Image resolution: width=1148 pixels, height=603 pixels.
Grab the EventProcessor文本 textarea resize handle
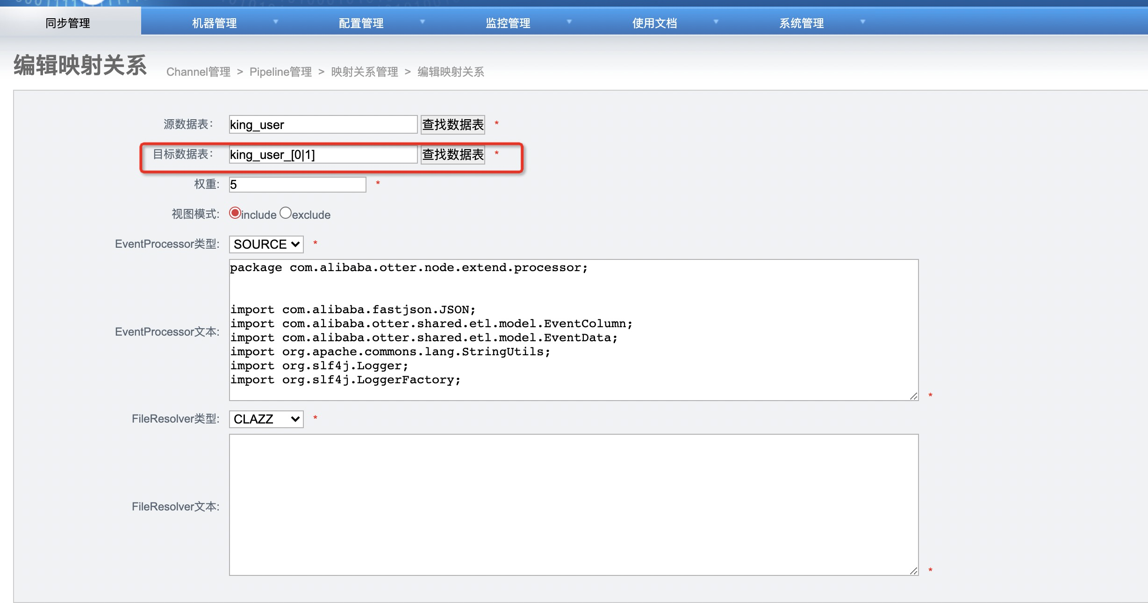[x=914, y=396]
